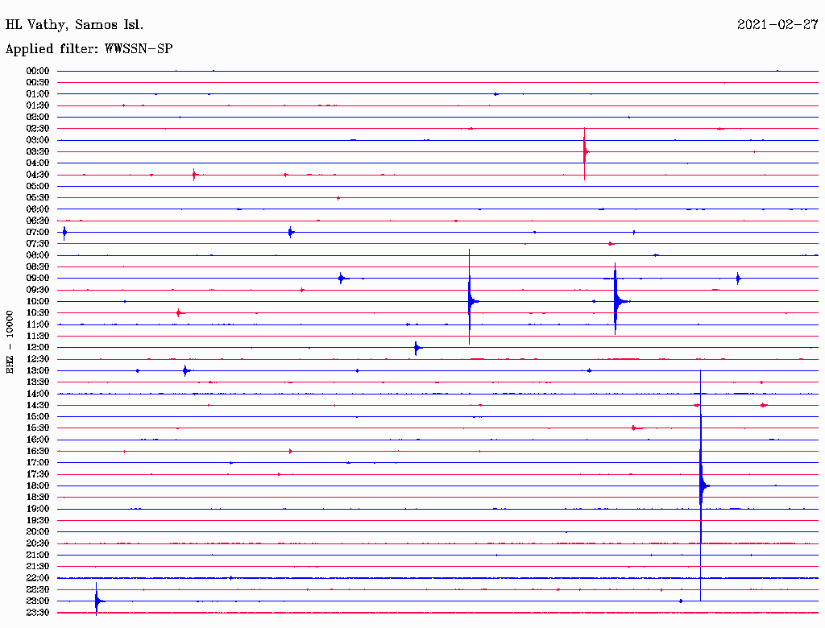Select the 16:00 time label

(x=37, y=439)
